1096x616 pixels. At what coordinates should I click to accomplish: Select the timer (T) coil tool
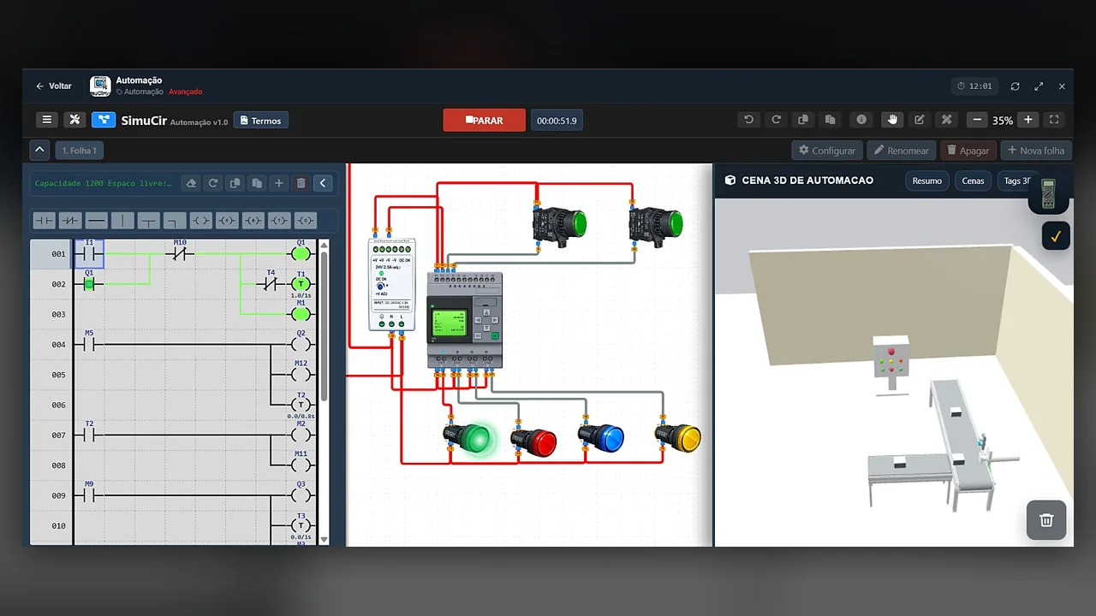pos(279,221)
